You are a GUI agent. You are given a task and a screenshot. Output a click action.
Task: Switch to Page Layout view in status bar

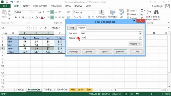coord(132,94)
